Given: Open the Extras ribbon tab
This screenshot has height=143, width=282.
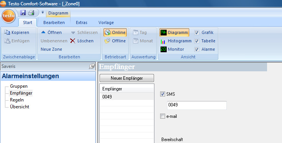Looking at the screenshot, I should pyautogui.click(x=82, y=22).
